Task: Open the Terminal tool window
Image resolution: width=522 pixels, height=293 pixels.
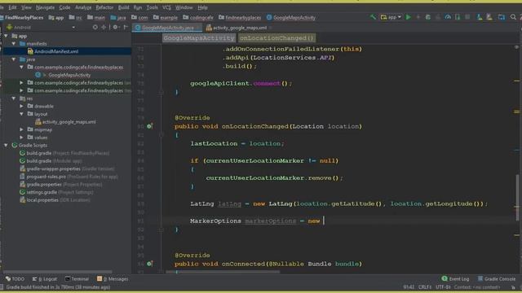Action: (x=77, y=279)
